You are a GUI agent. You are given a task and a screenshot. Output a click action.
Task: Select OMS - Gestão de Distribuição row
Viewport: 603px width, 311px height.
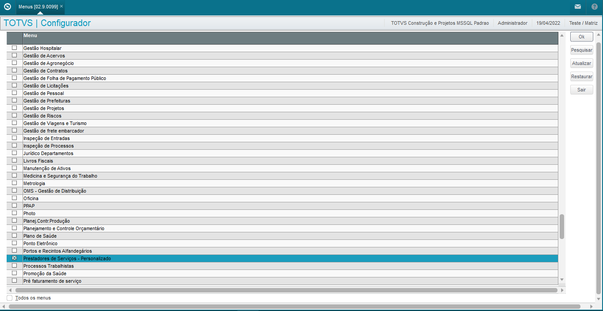pyautogui.click(x=282, y=191)
